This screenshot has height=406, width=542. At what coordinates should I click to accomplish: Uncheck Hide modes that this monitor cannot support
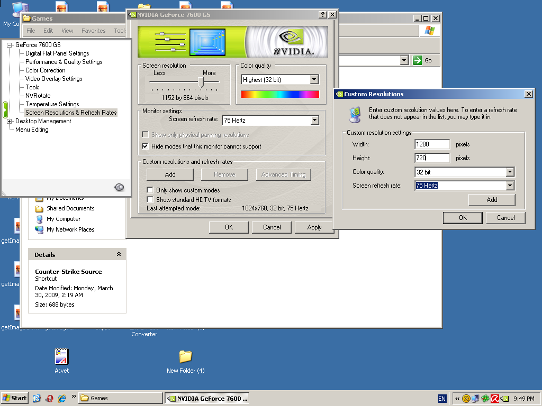tap(145, 146)
